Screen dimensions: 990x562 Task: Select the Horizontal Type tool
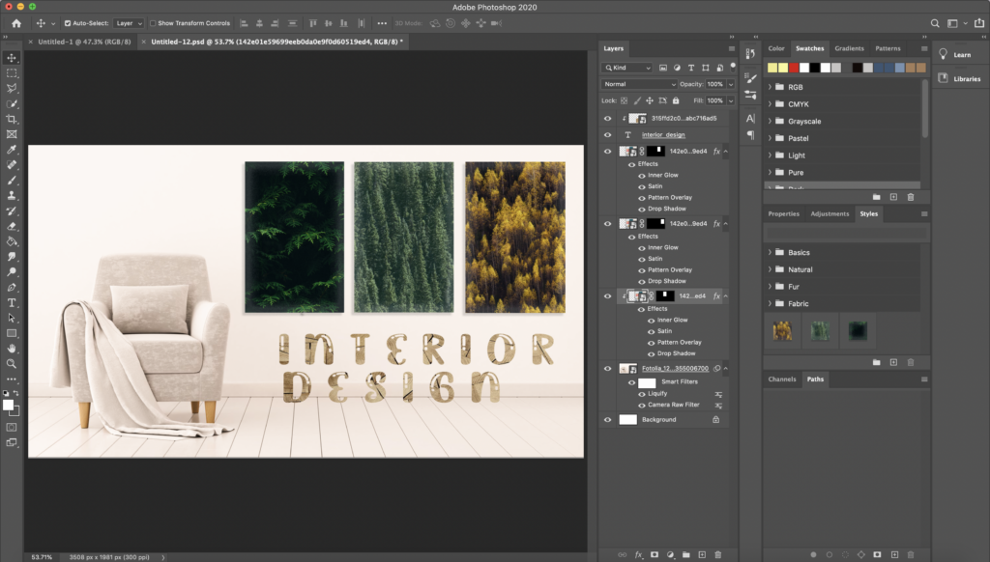point(12,303)
